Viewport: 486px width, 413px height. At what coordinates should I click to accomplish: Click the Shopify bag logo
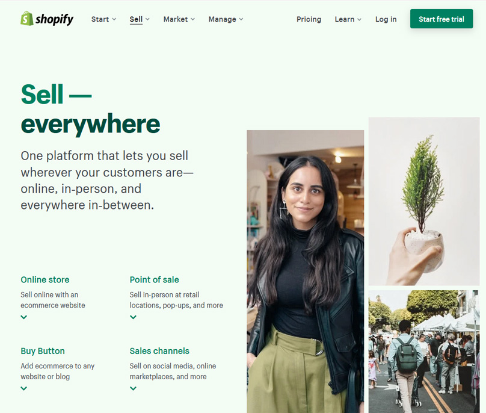click(x=27, y=19)
